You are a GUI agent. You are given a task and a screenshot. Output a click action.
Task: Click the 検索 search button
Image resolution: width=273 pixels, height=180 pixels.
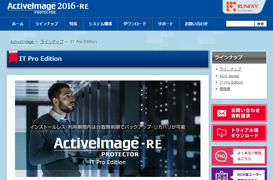(x=261, y=24)
